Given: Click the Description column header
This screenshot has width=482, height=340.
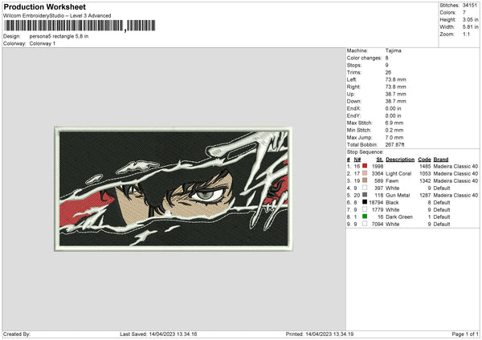Looking at the screenshot, I should tap(400, 160).
